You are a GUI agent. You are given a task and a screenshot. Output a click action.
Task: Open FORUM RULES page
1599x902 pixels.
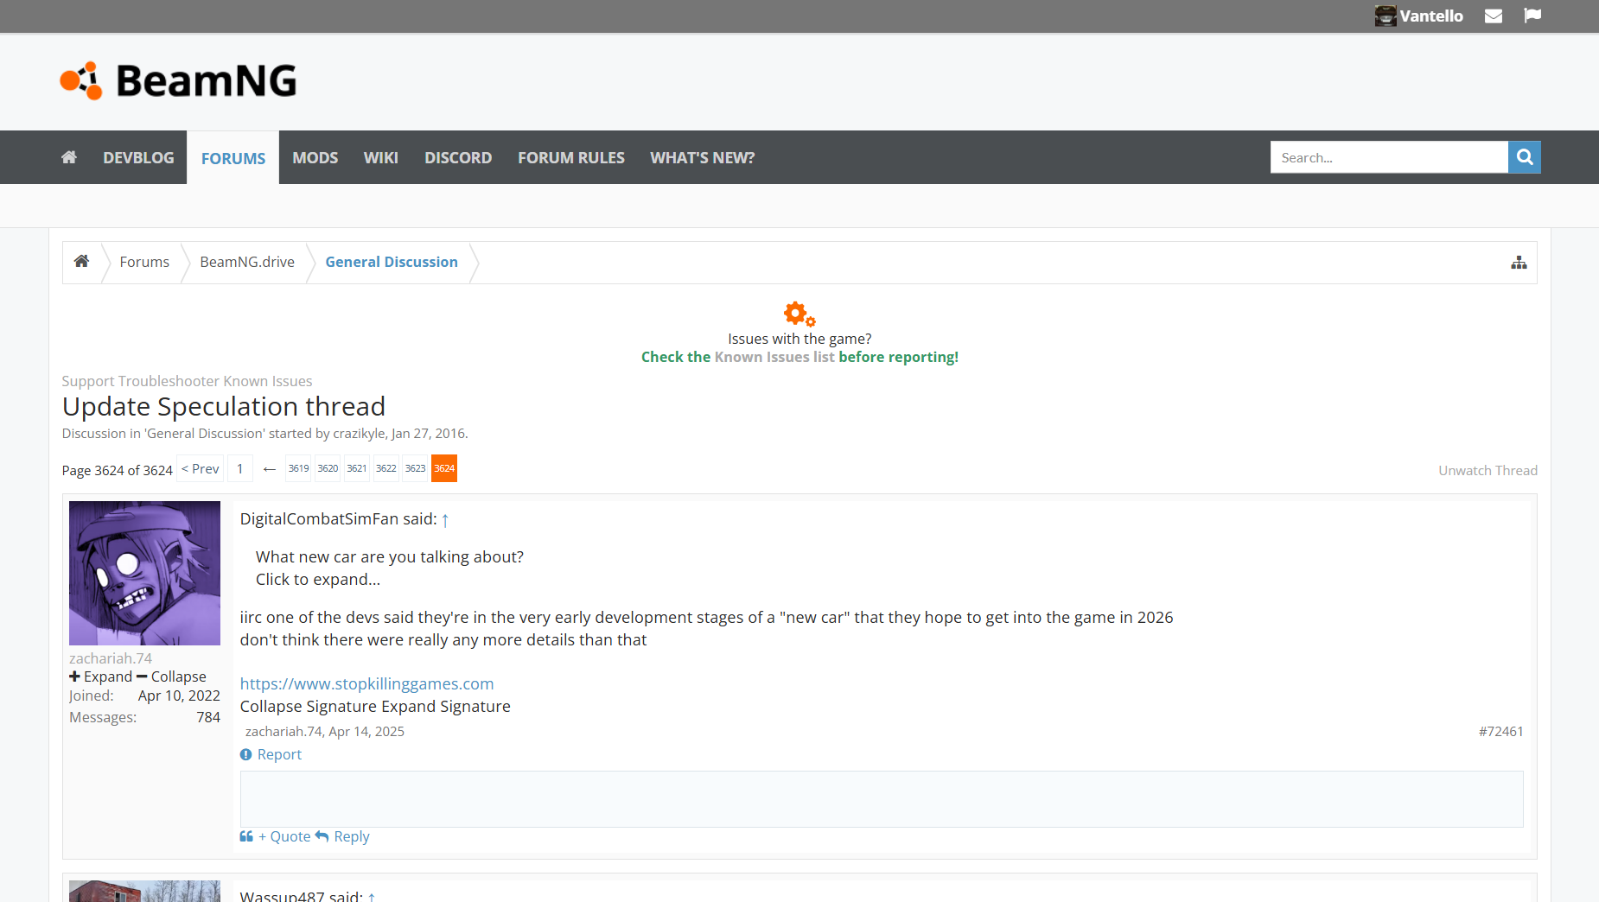pos(571,157)
